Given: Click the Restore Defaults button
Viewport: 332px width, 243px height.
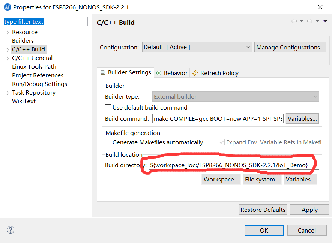Looking at the screenshot, I should (263, 210).
